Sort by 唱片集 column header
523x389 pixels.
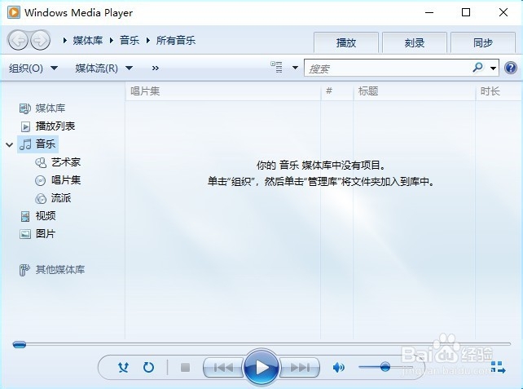pos(223,91)
